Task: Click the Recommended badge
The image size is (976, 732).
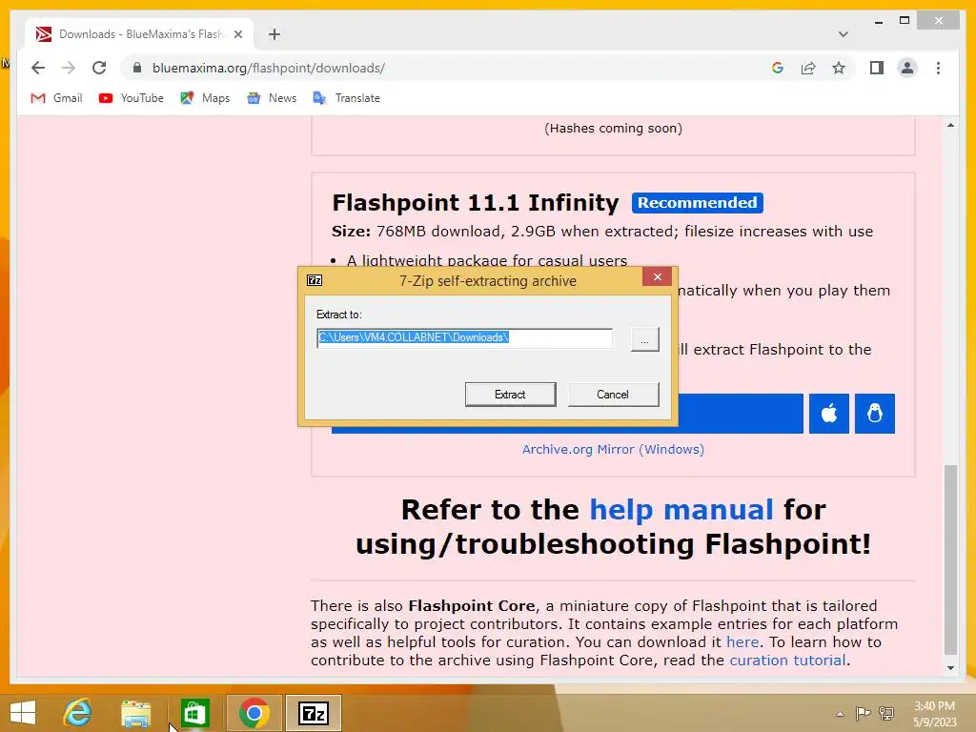Action: [697, 203]
